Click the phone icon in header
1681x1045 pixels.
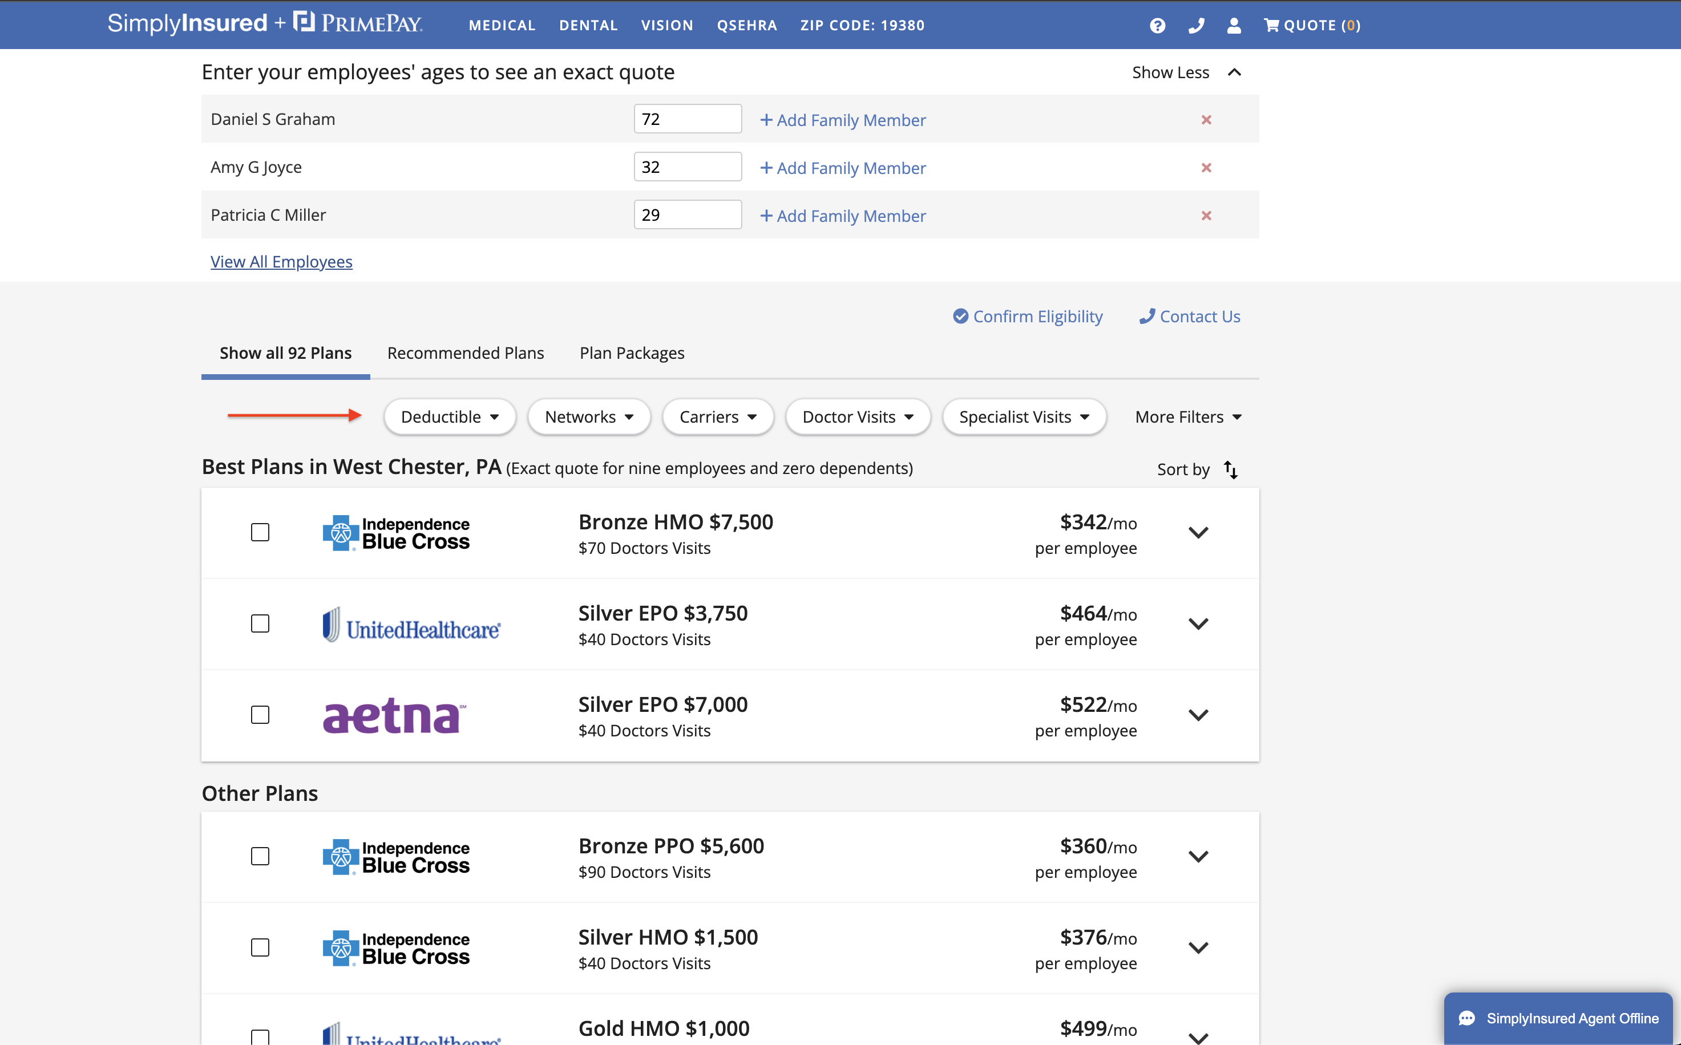[x=1196, y=26]
